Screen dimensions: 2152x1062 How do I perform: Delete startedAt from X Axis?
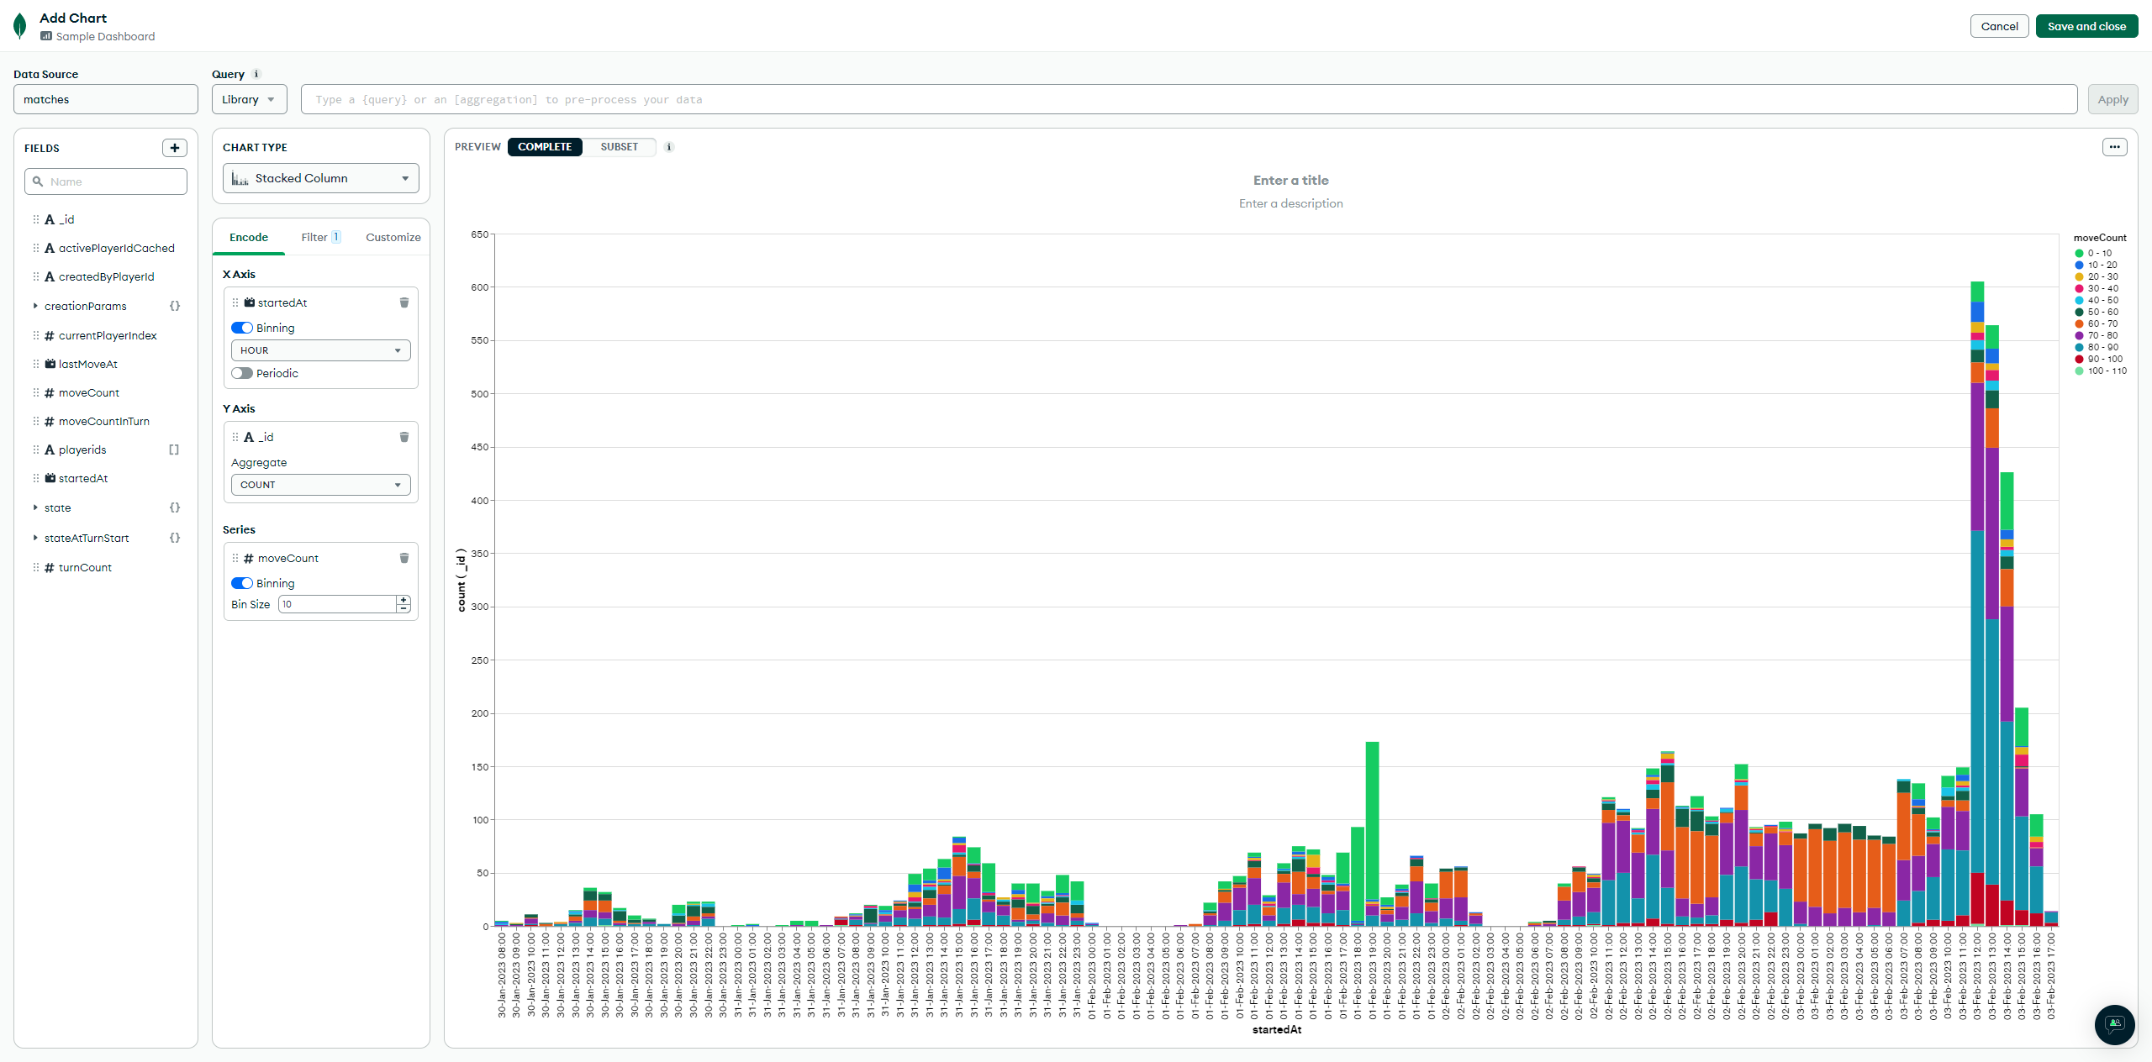(x=404, y=302)
